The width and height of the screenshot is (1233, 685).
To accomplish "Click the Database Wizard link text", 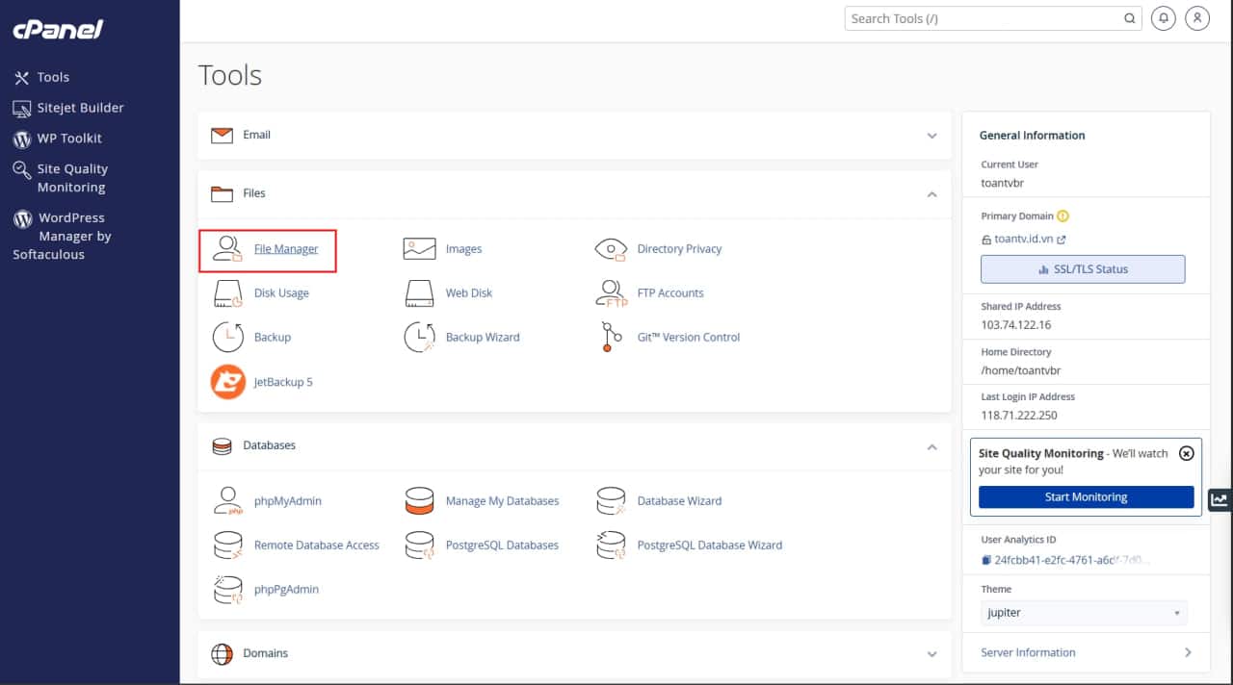I will pos(679,501).
